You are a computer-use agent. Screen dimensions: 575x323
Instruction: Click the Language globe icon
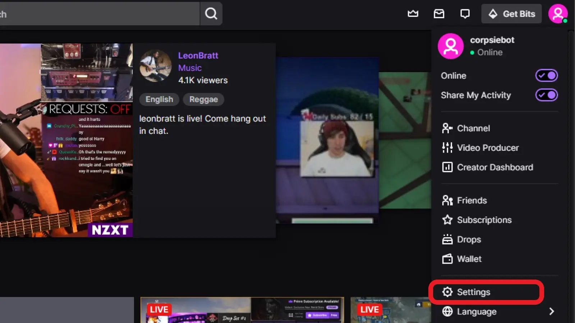pyautogui.click(x=447, y=312)
